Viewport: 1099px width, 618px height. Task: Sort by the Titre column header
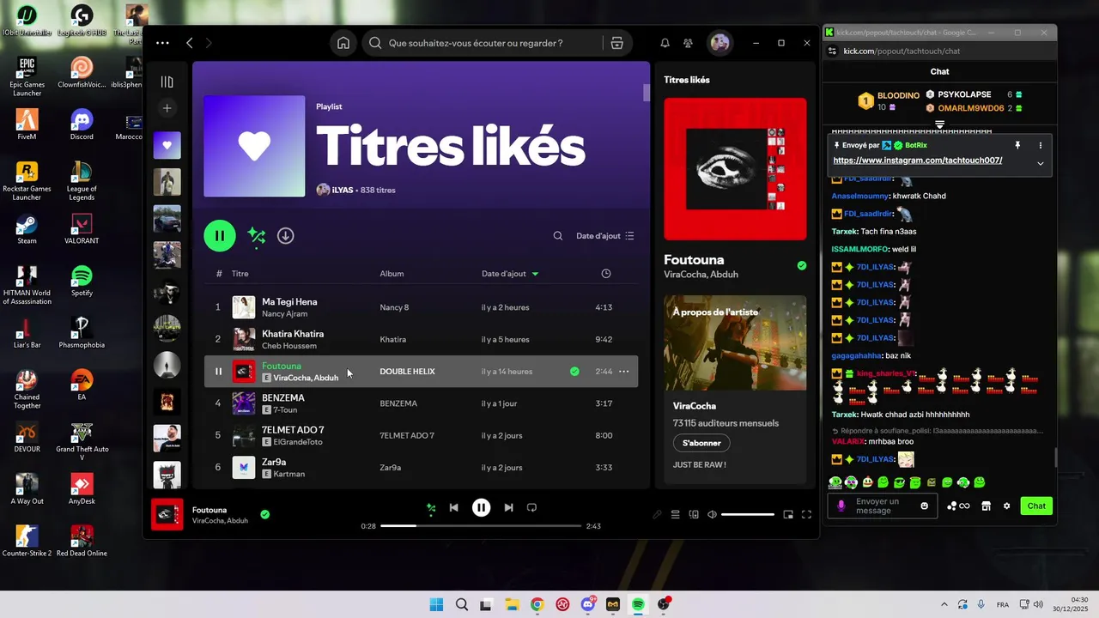tap(240, 274)
